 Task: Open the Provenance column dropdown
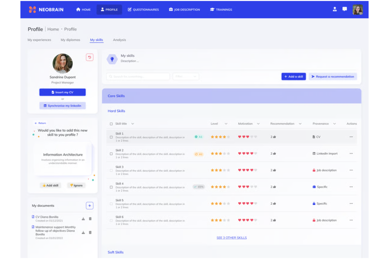[334, 123]
